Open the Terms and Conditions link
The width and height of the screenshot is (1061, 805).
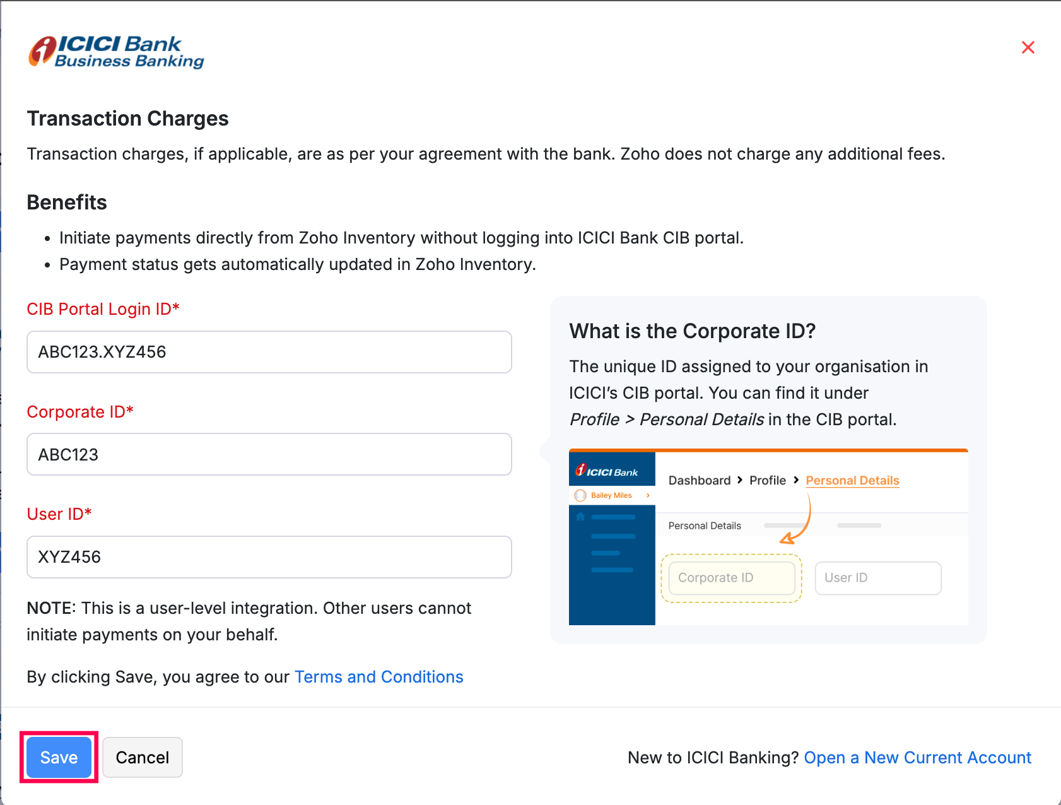pos(378,677)
